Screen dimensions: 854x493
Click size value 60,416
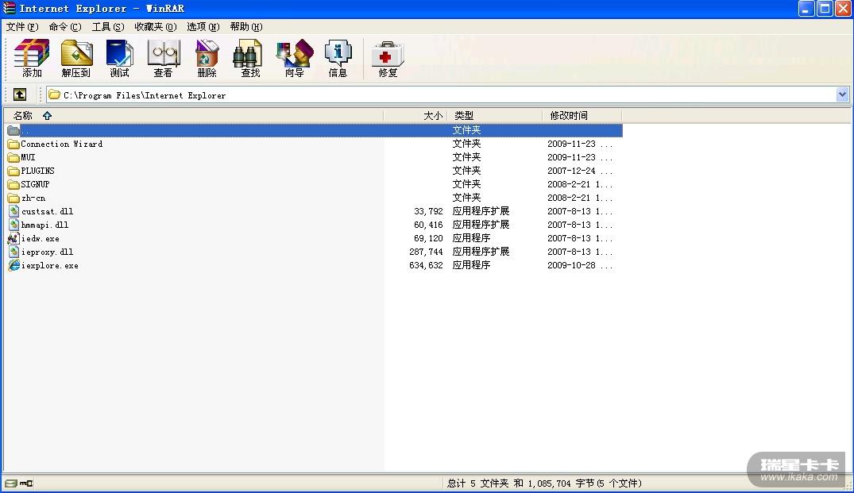click(428, 225)
